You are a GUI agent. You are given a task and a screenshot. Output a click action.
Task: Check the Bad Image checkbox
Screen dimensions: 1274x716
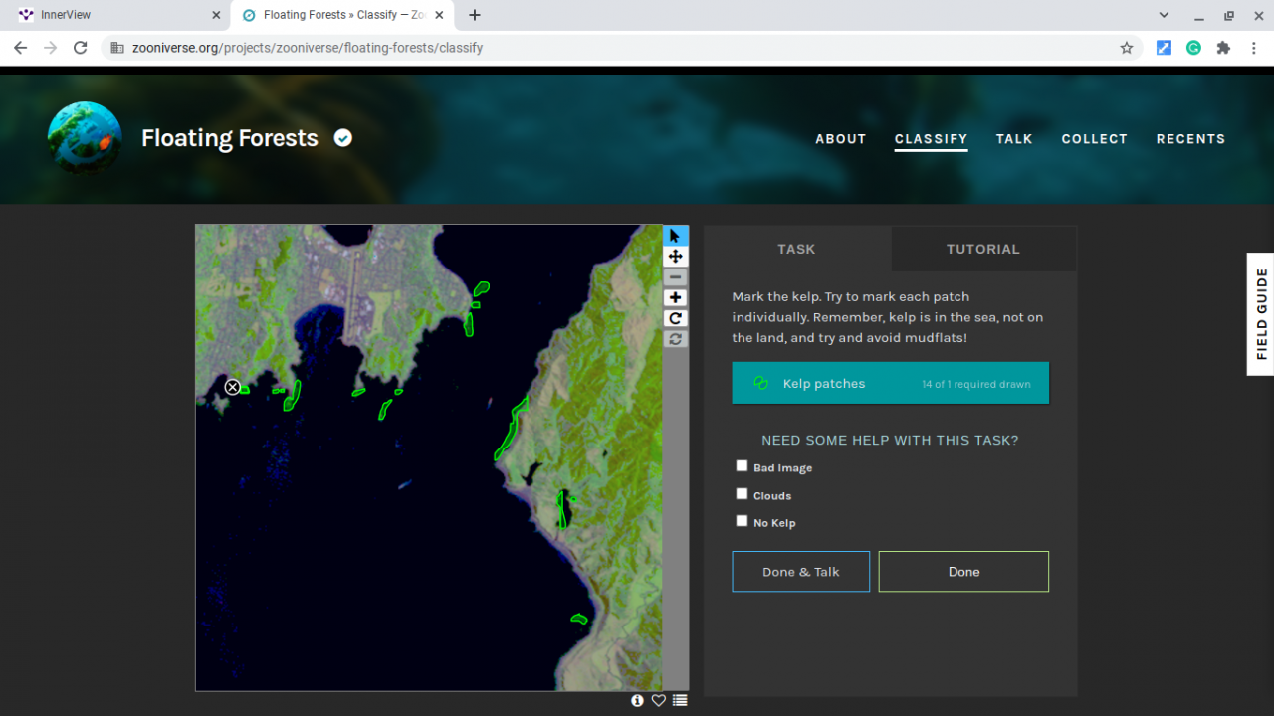742,466
